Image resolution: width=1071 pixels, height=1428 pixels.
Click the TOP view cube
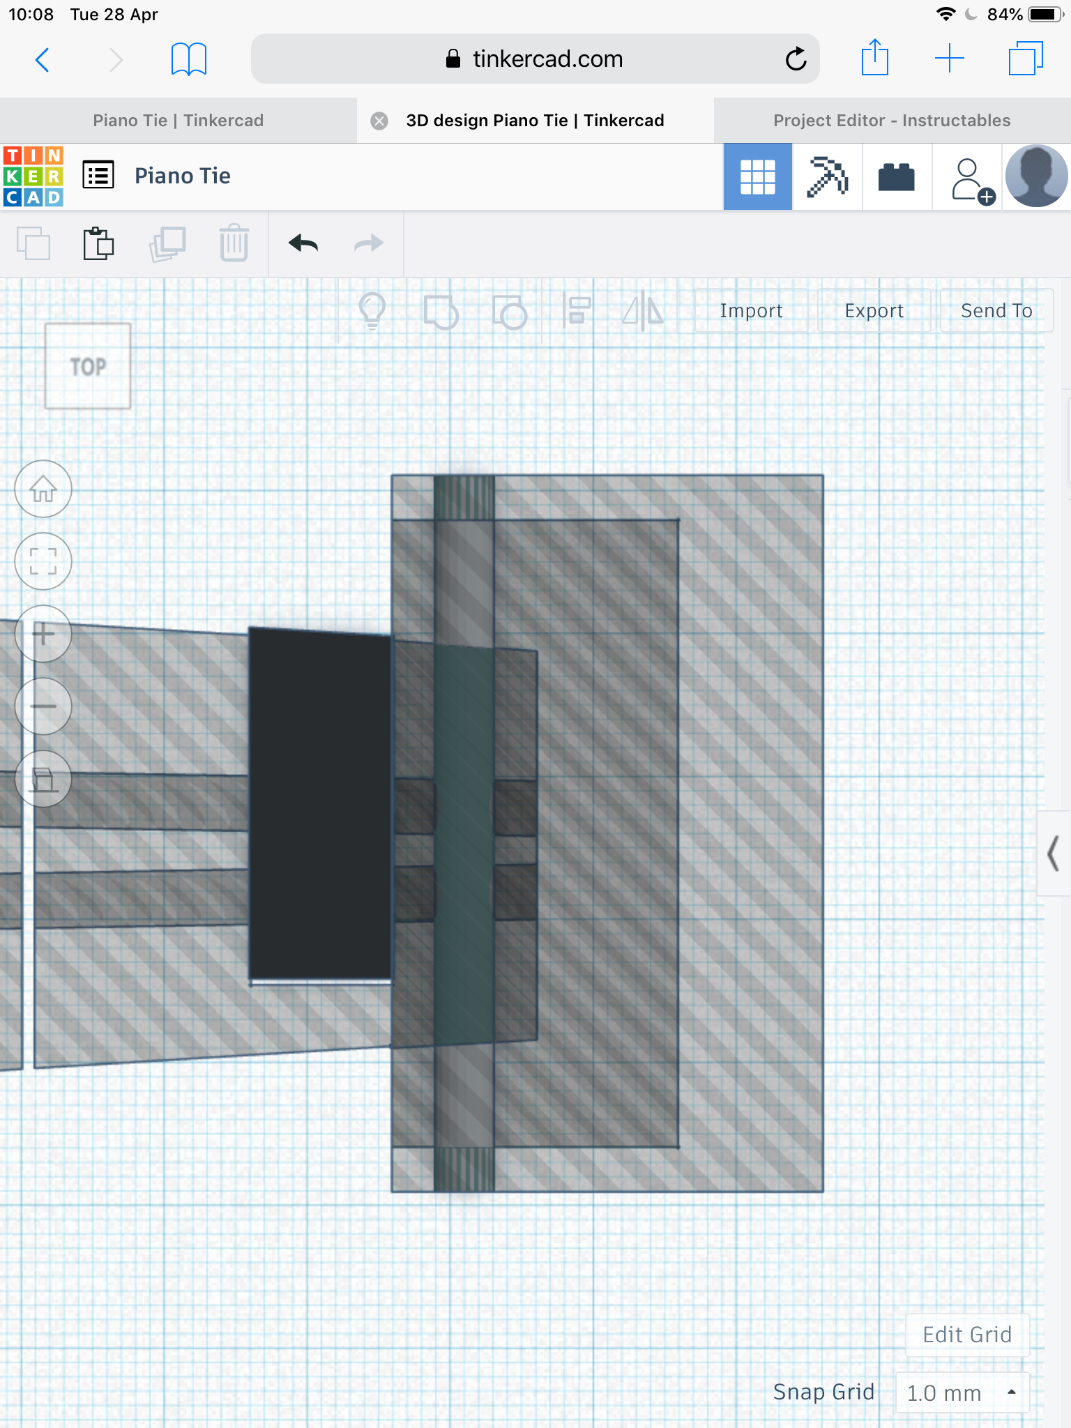coord(88,366)
